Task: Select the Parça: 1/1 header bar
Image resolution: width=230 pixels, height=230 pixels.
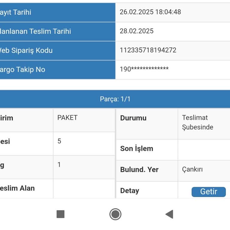Action: pos(115,99)
